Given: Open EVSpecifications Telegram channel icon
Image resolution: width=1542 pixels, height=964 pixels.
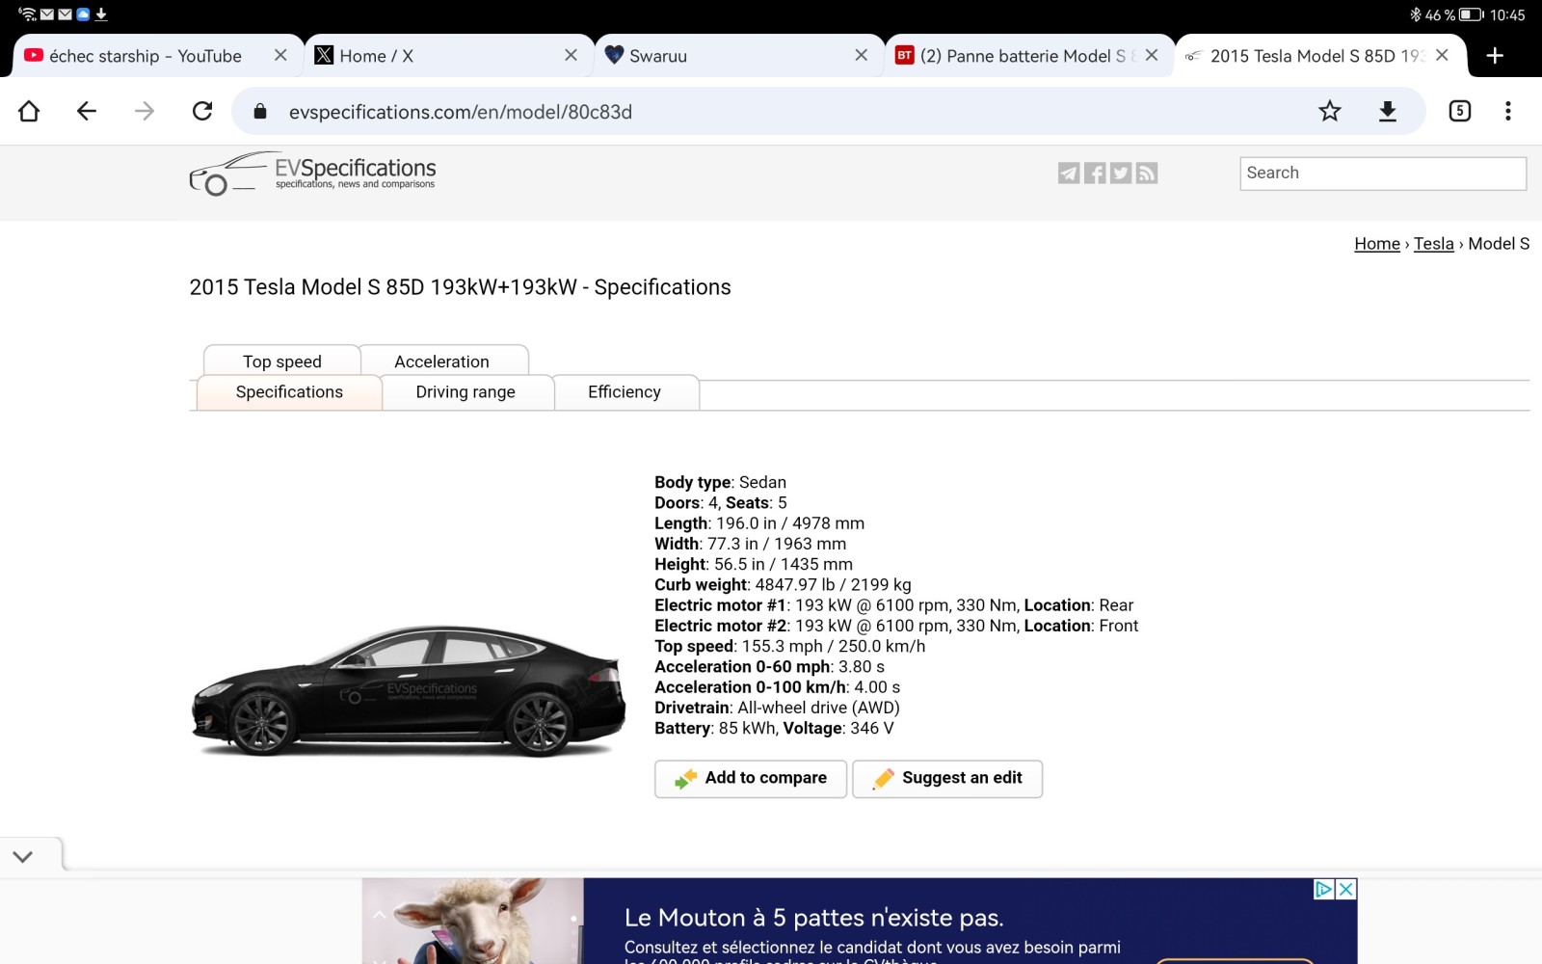Looking at the screenshot, I should (1069, 174).
